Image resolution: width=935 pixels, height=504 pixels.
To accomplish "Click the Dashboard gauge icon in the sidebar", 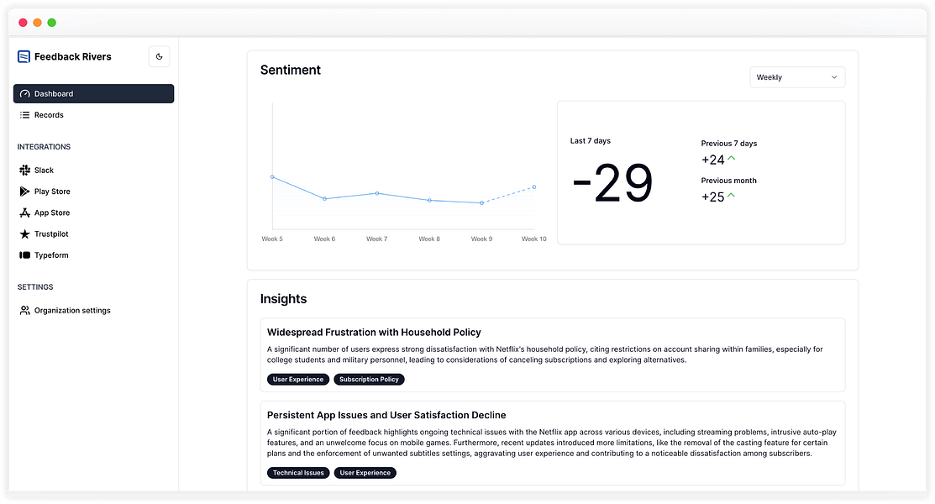I will [x=25, y=94].
